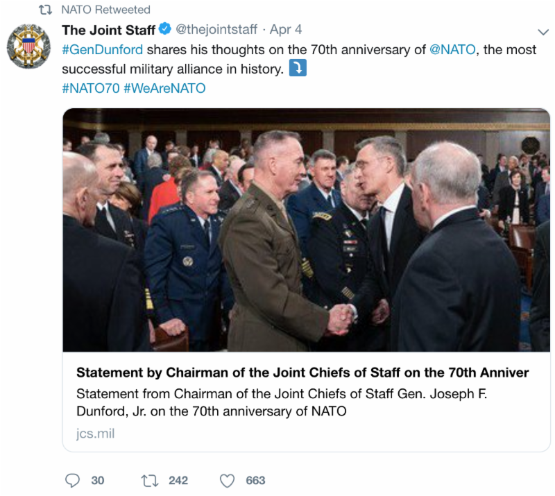Viewport: 555px width, 496px height.
Task: Click the blue down-arrow emoji in tweet
Action: pos(297,69)
